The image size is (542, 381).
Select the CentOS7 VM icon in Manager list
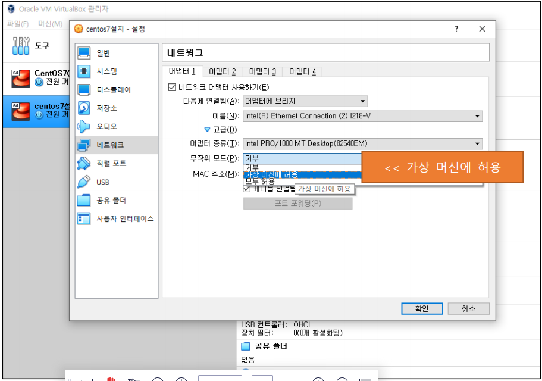point(20,79)
